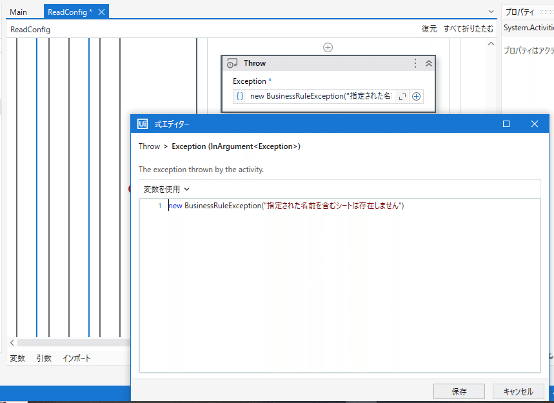The width and height of the screenshot is (554, 403).
Task: Click the 復元 restore link
Action: (430, 29)
